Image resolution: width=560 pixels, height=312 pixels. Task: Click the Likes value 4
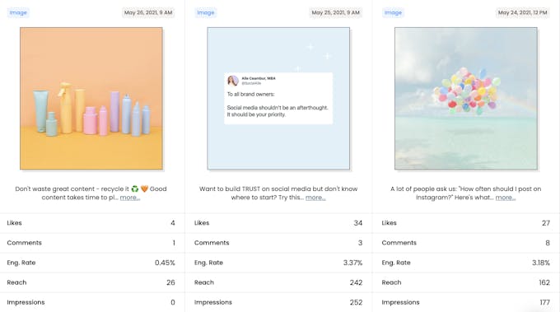[x=173, y=223]
